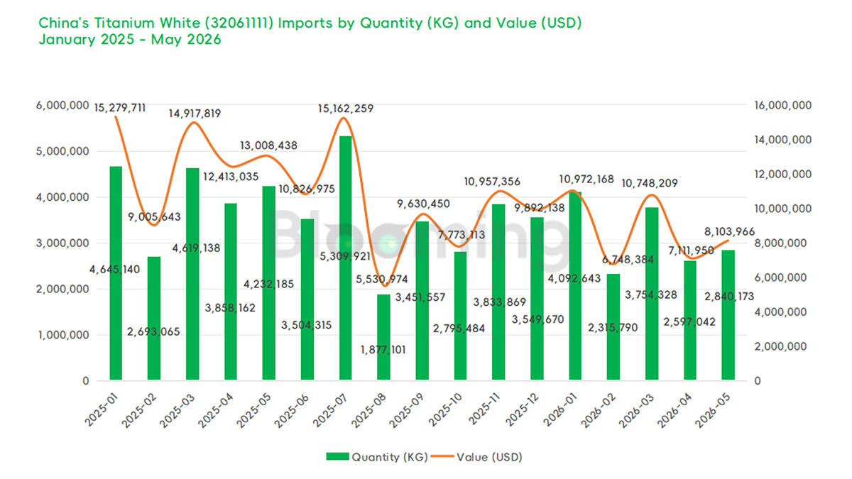
Task: Click the value label 8,103,966
Action: 729,231
